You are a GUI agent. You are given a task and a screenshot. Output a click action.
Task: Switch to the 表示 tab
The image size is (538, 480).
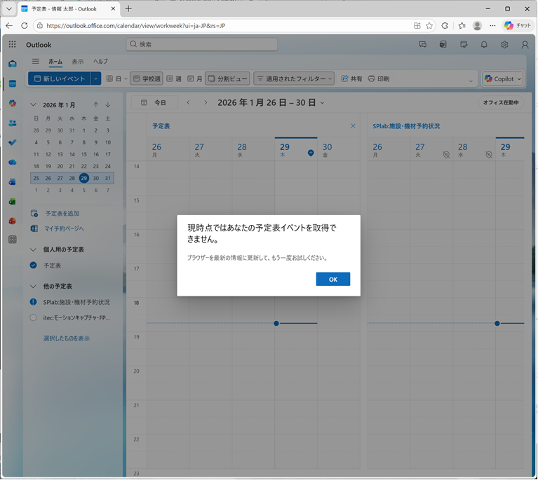(x=77, y=62)
